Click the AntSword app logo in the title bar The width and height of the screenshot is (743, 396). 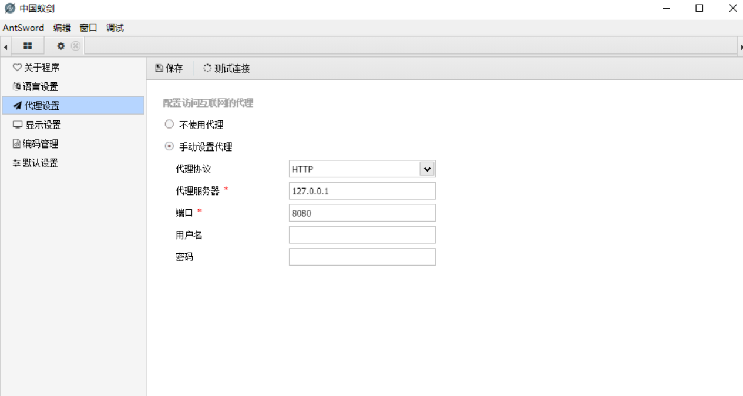[x=9, y=8]
